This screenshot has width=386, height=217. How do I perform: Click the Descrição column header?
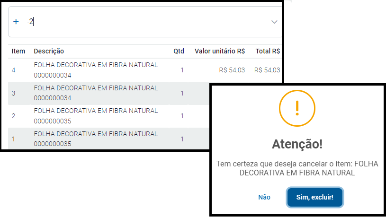click(x=49, y=51)
